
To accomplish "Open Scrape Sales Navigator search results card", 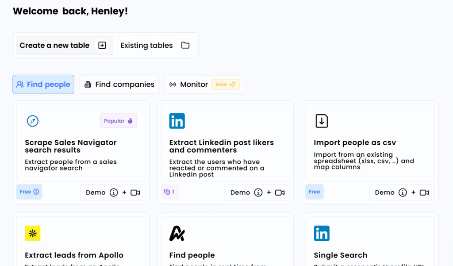I will click(x=71, y=146).
